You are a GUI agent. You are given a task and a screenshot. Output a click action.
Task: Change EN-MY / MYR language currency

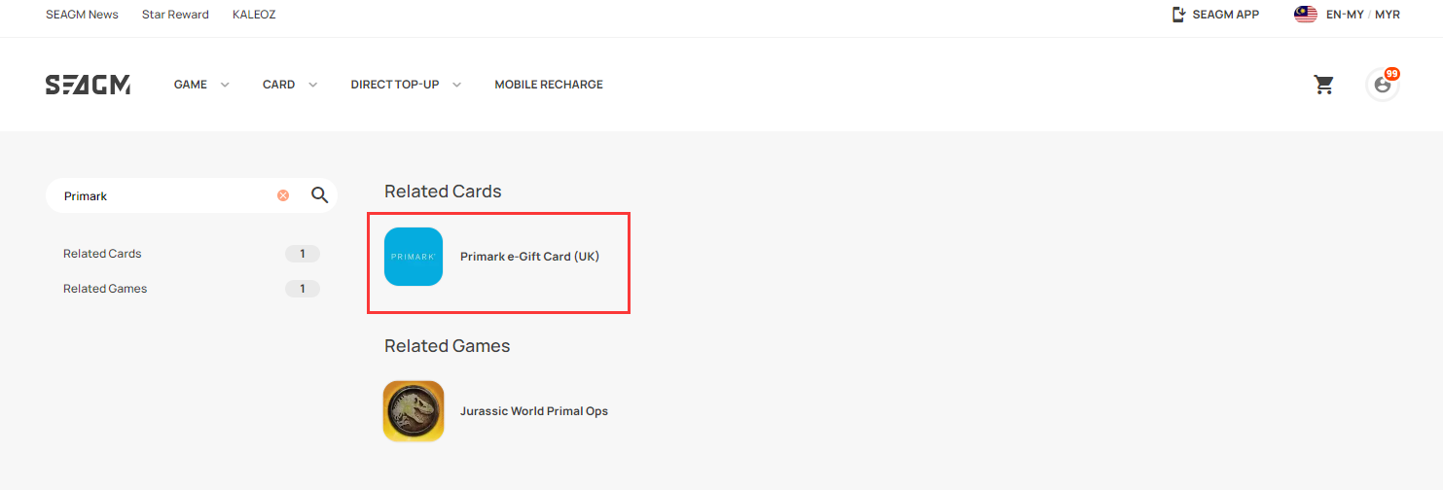point(1363,15)
